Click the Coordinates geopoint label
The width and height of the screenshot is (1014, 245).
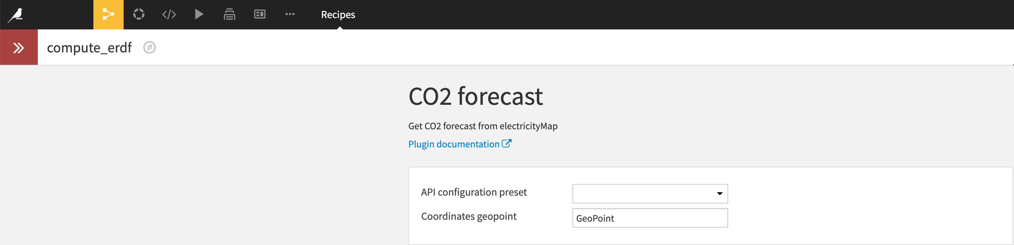[468, 216]
